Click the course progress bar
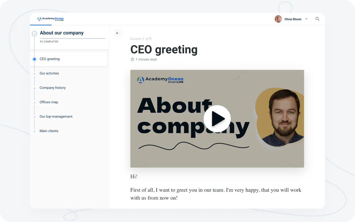Image resolution: width=355 pixels, height=222 pixels. (x=73, y=38)
